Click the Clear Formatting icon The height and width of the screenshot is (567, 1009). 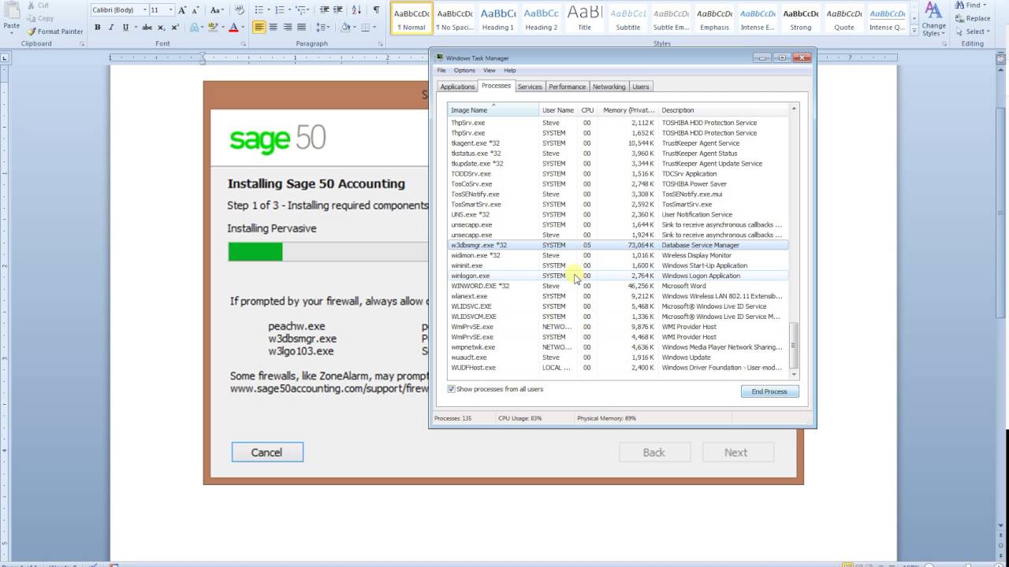click(x=238, y=10)
